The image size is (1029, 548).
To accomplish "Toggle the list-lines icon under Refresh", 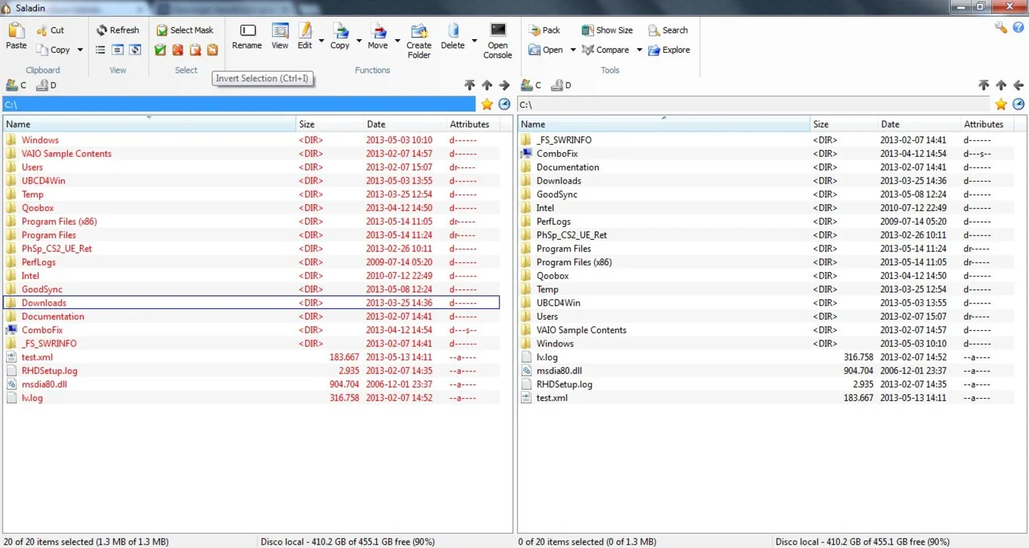I will point(101,50).
